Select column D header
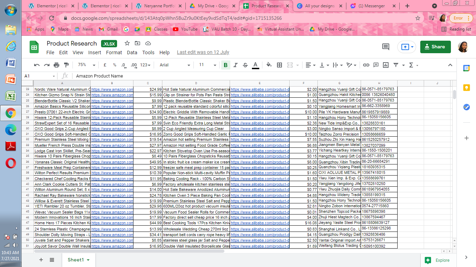Image resolution: width=476 pixels, height=267 pixels. click(196, 83)
